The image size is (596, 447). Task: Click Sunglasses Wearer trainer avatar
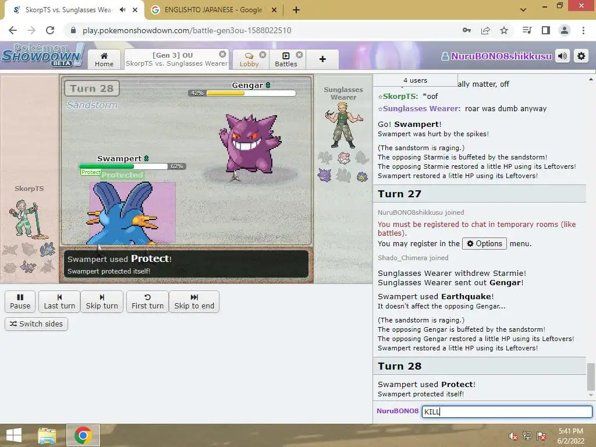[343, 125]
